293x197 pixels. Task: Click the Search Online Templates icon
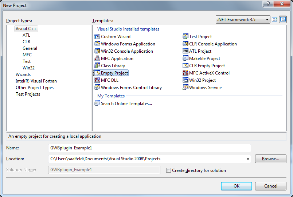(97, 103)
